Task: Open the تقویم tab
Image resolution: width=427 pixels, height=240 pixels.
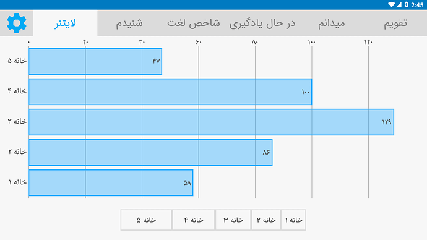Action: (395, 23)
